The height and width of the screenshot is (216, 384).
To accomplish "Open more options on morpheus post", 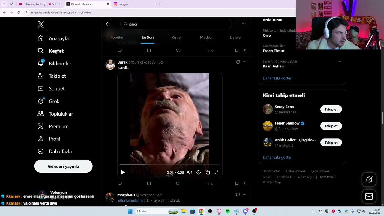I will point(244,195).
